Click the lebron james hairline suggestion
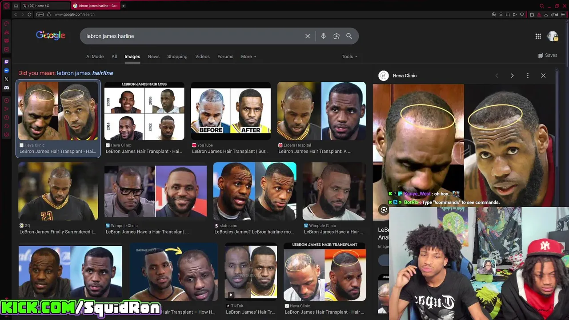569x320 pixels. pos(85,73)
